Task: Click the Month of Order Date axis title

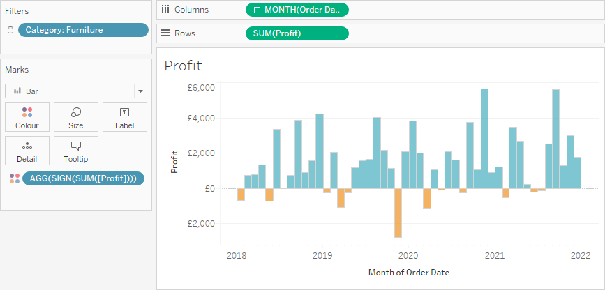Action: tap(409, 272)
